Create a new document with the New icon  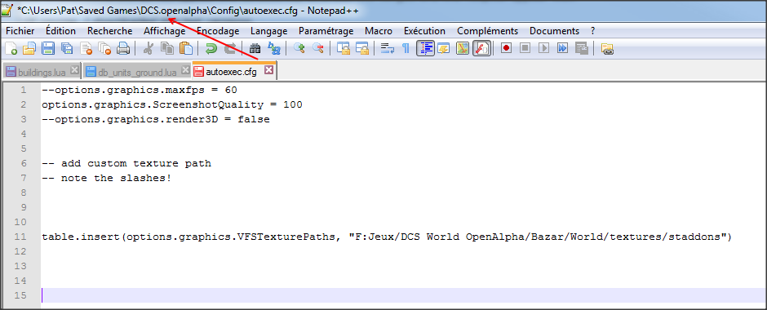tap(11, 48)
